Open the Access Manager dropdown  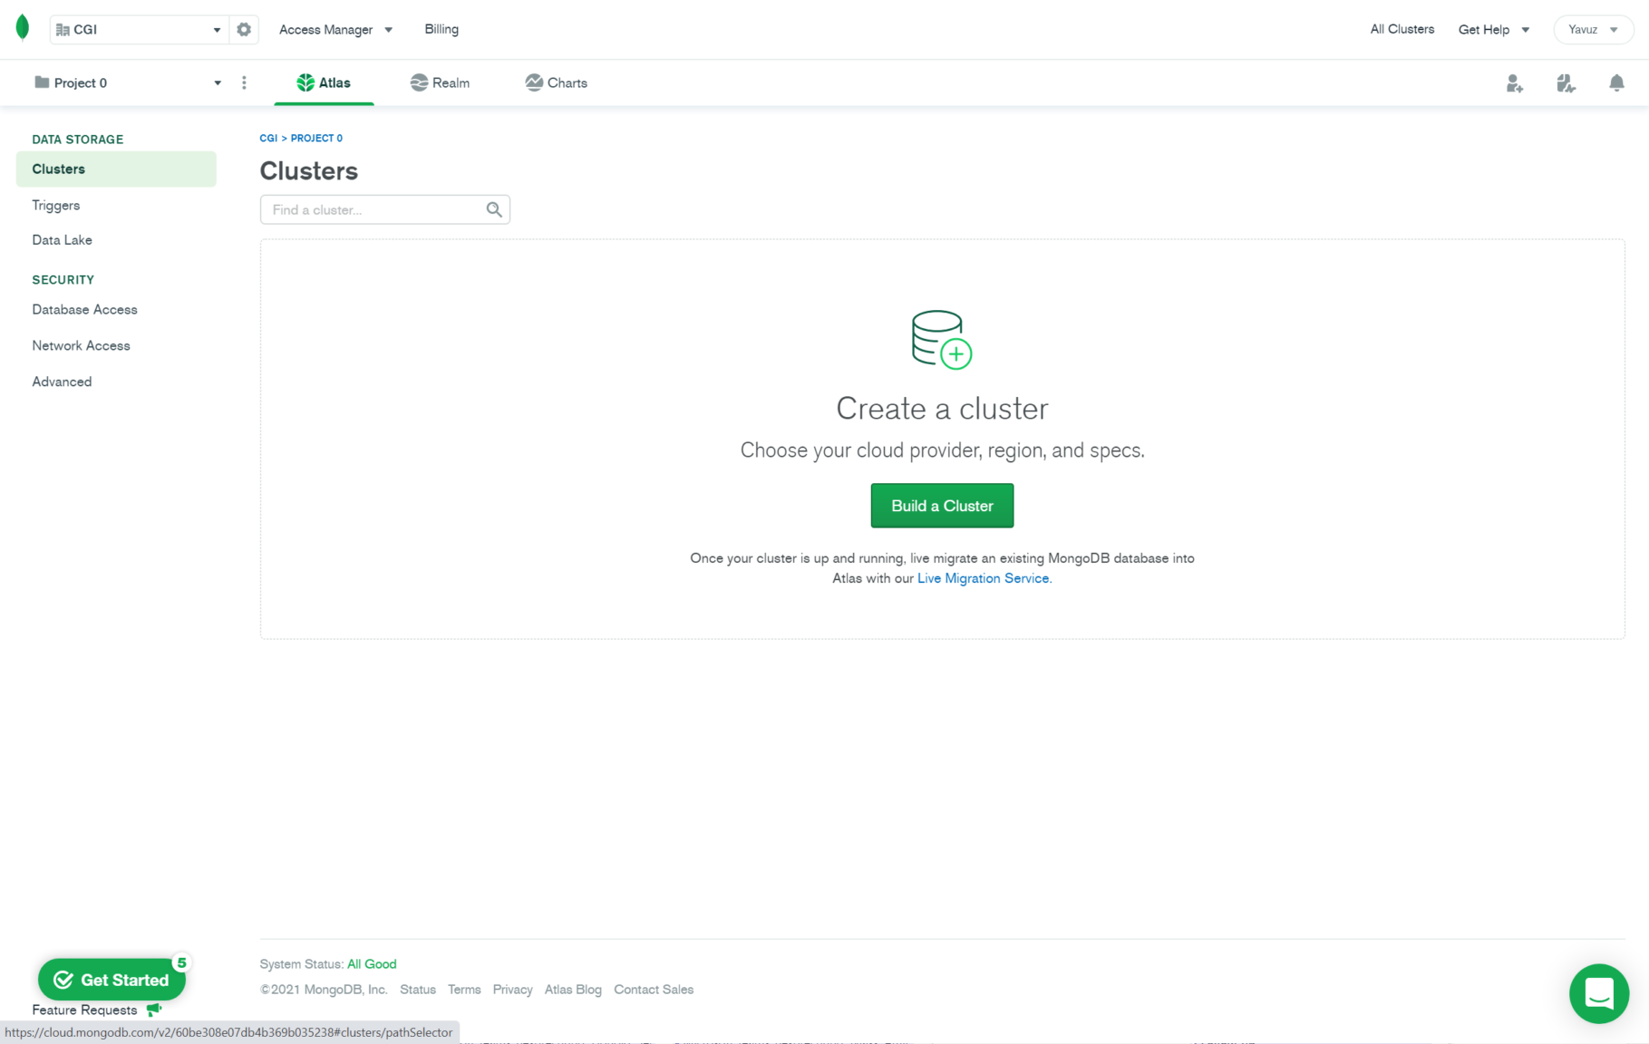click(335, 29)
